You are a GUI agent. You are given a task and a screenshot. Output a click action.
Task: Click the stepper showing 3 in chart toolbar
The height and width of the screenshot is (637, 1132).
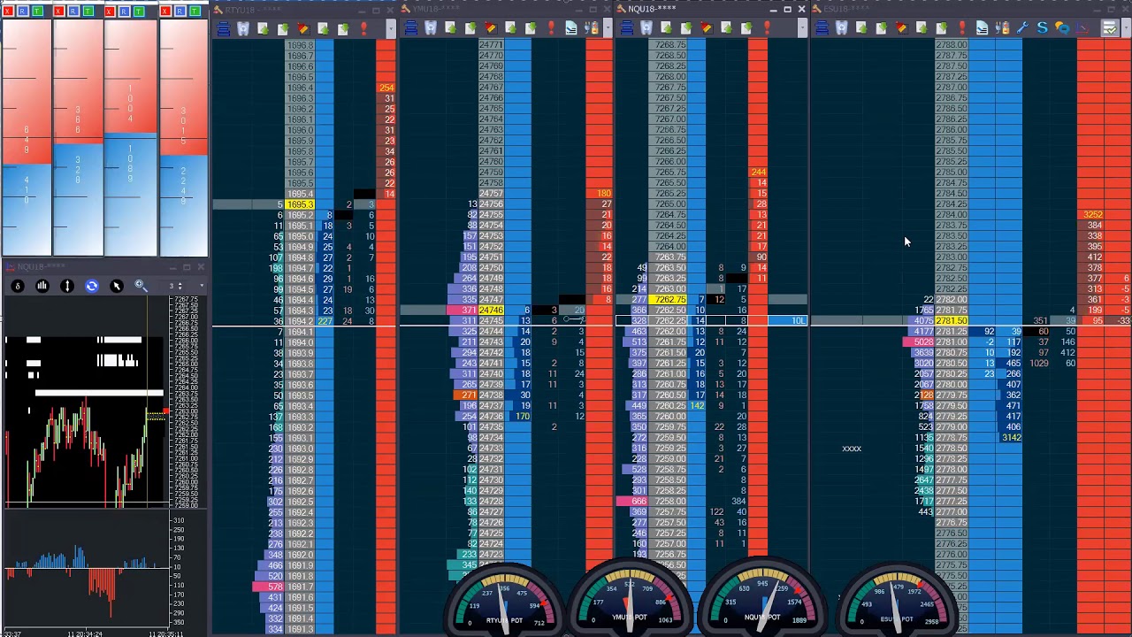[176, 286]
